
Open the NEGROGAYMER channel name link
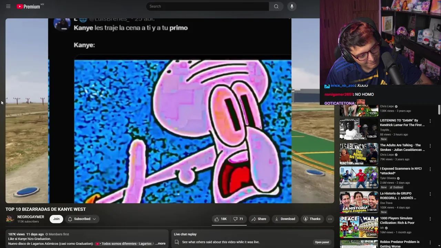pyautogui.click(x=31, y=217)
